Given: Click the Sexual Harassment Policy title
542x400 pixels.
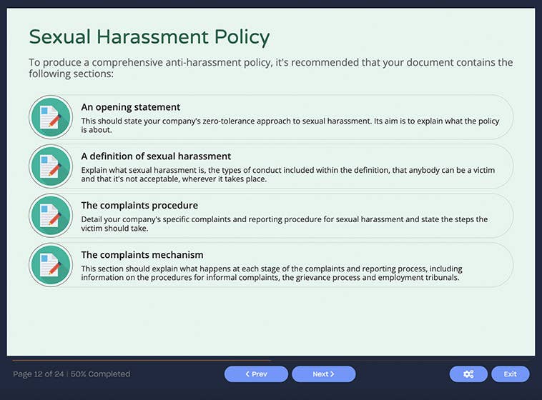Looking at the screenshot, I should click(x=149, y=37).
